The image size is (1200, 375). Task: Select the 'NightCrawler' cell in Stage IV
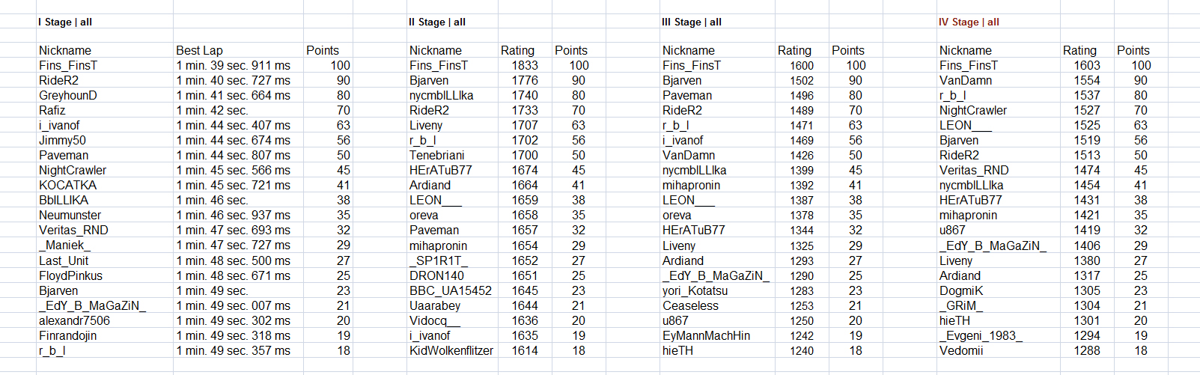click(973, 110)
